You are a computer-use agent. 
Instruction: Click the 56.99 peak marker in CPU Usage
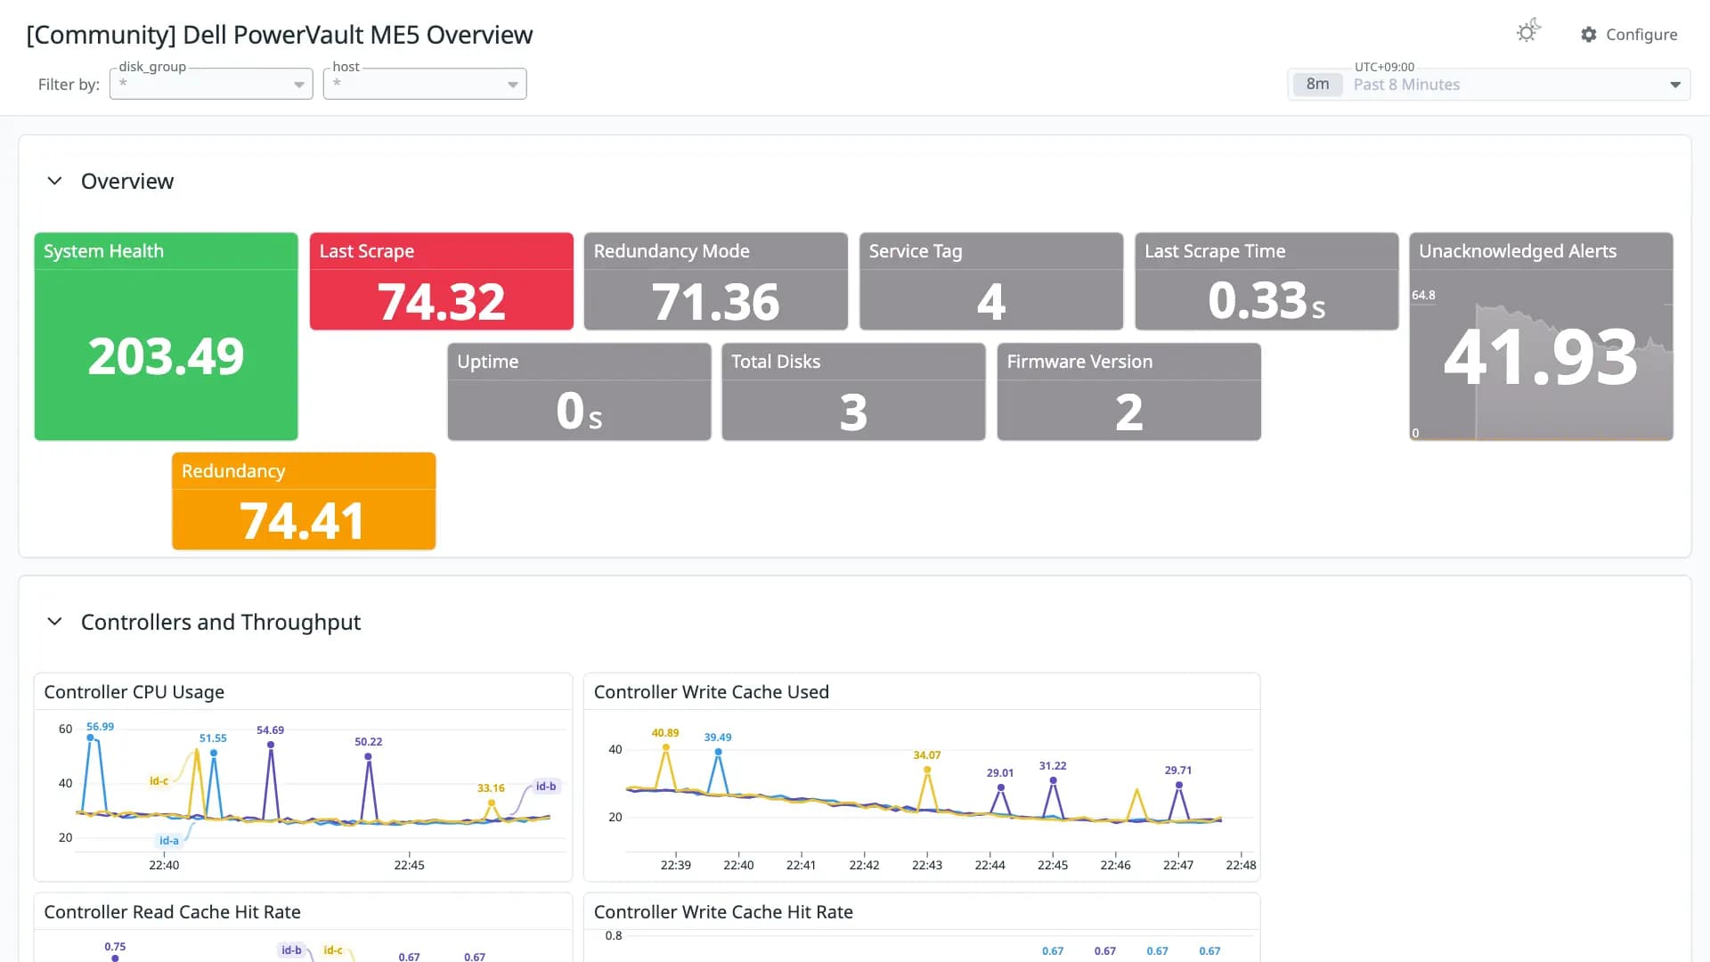coord(90,738)
